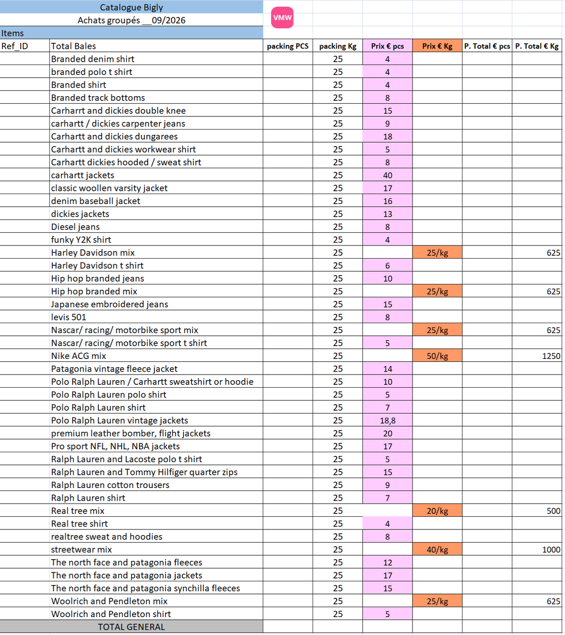Select the 'Prix € pcs' header cell
This screenshot has width=565, height=635.
coord(387,46)
